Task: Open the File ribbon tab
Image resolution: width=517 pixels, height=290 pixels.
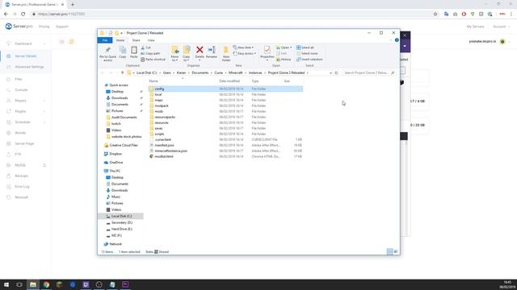Action: (105, 40)
